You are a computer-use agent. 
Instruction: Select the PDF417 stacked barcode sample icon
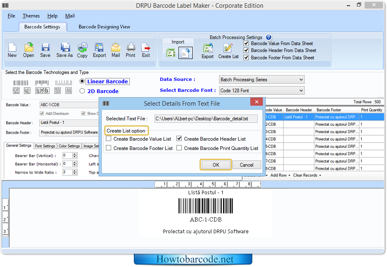tap(42, 91)
